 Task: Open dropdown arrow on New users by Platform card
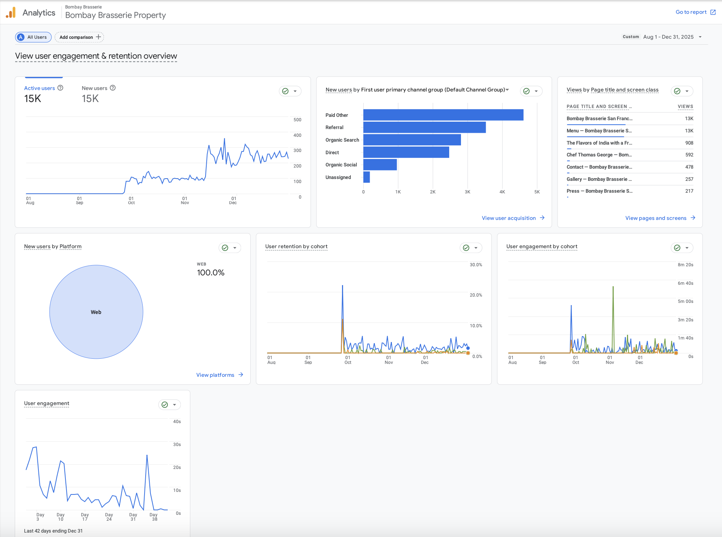(x=235, y=248)
